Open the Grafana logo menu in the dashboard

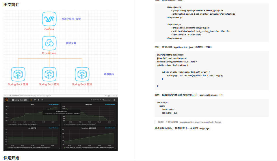coord(7,100)
